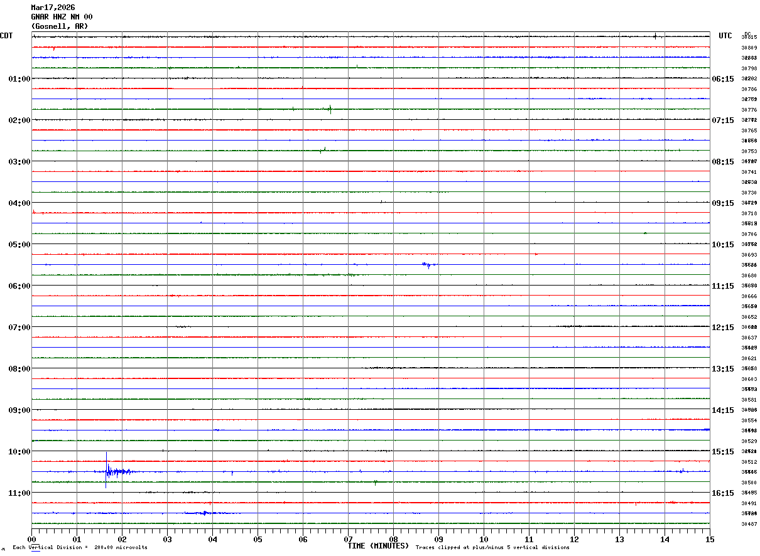This screenshot has height=556, width=760.
Task: Click the DC offset value 30741
Action: point(749,172)
